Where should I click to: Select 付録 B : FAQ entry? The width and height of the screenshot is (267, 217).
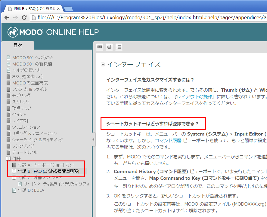(x=49, y=171)
